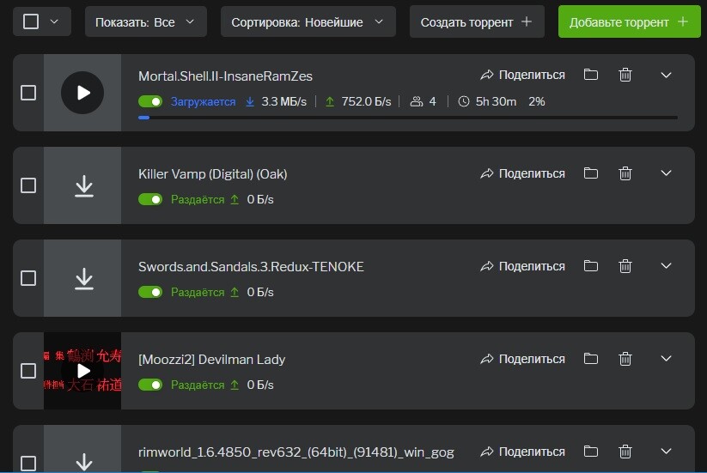This screenshot has width=707, height=473.
Task: Open folder for Swords.and.Sandals.3.Redux-TENOKE
Action: point(591,266)
